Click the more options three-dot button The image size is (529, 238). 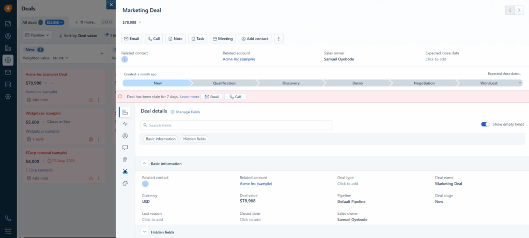[279, 39]
